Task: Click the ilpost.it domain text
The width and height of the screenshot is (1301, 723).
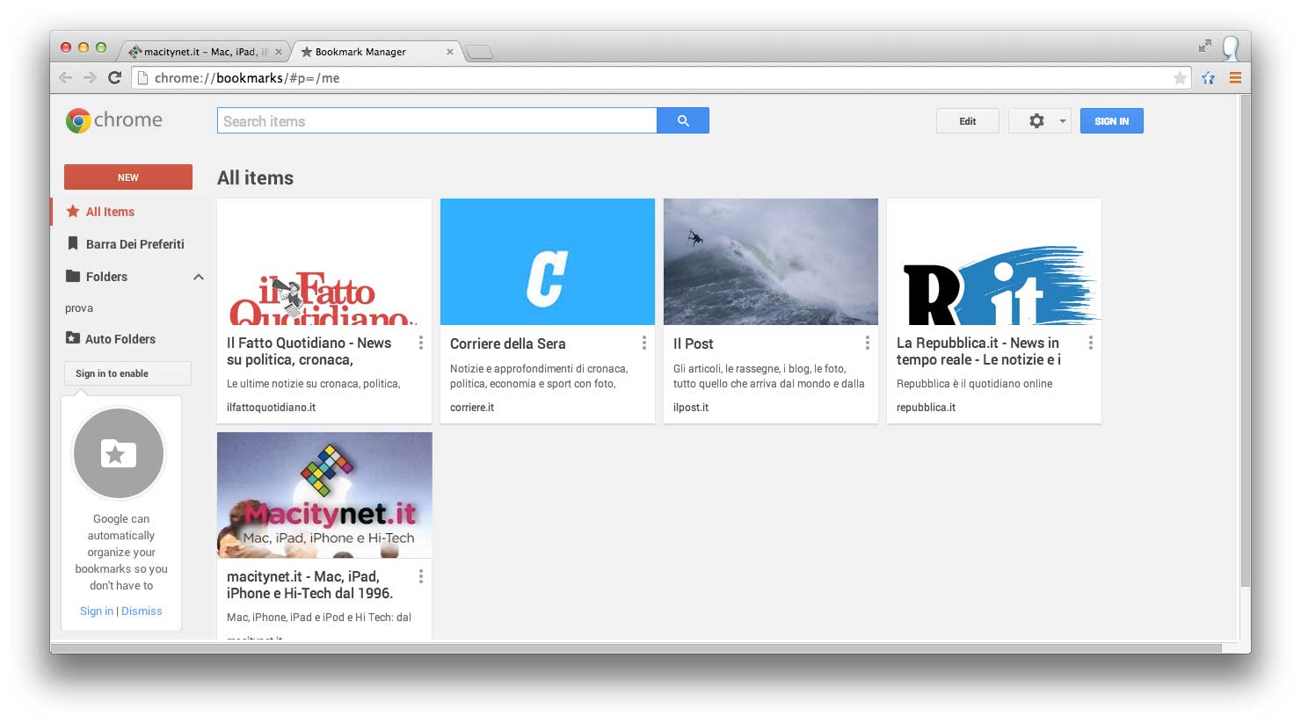Action: coord(691,408)
